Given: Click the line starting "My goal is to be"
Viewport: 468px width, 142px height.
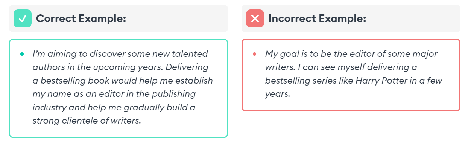Looking at the screenshot, I should tap(351, 54).
